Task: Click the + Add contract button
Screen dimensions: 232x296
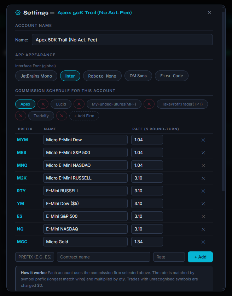Action: tap(200, 257)
